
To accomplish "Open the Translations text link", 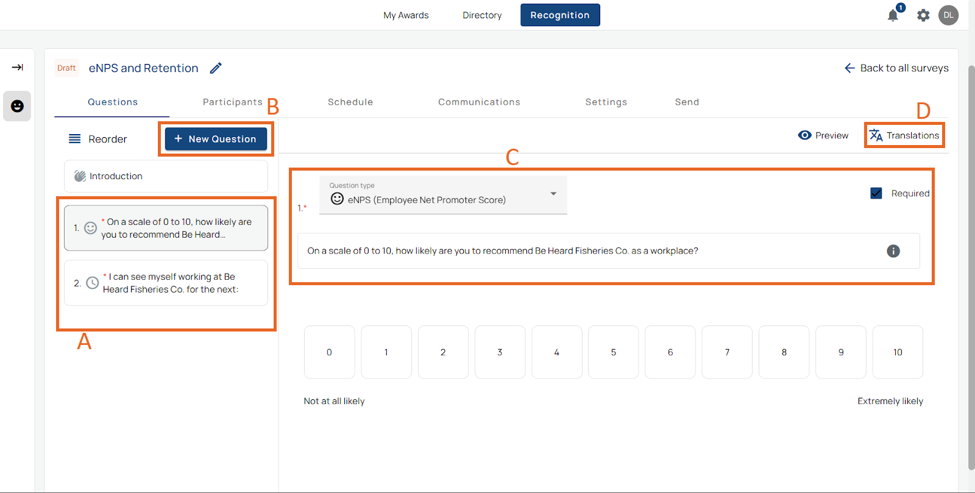I will tap(913, 135).
